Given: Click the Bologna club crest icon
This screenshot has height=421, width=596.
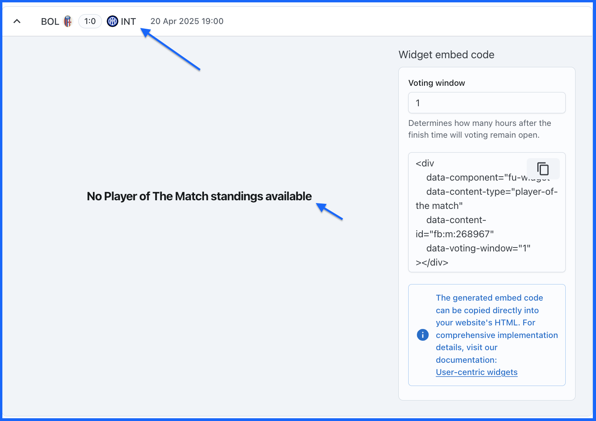Looking at the screenshot, I should coord(68,21).
